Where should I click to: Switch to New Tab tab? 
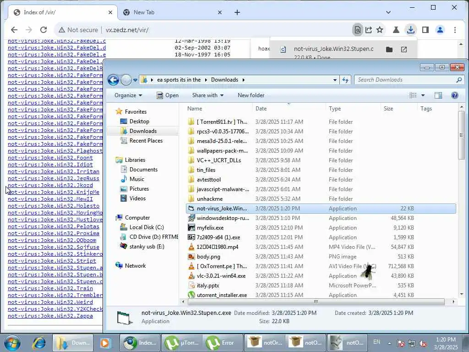tap(173, 12)
